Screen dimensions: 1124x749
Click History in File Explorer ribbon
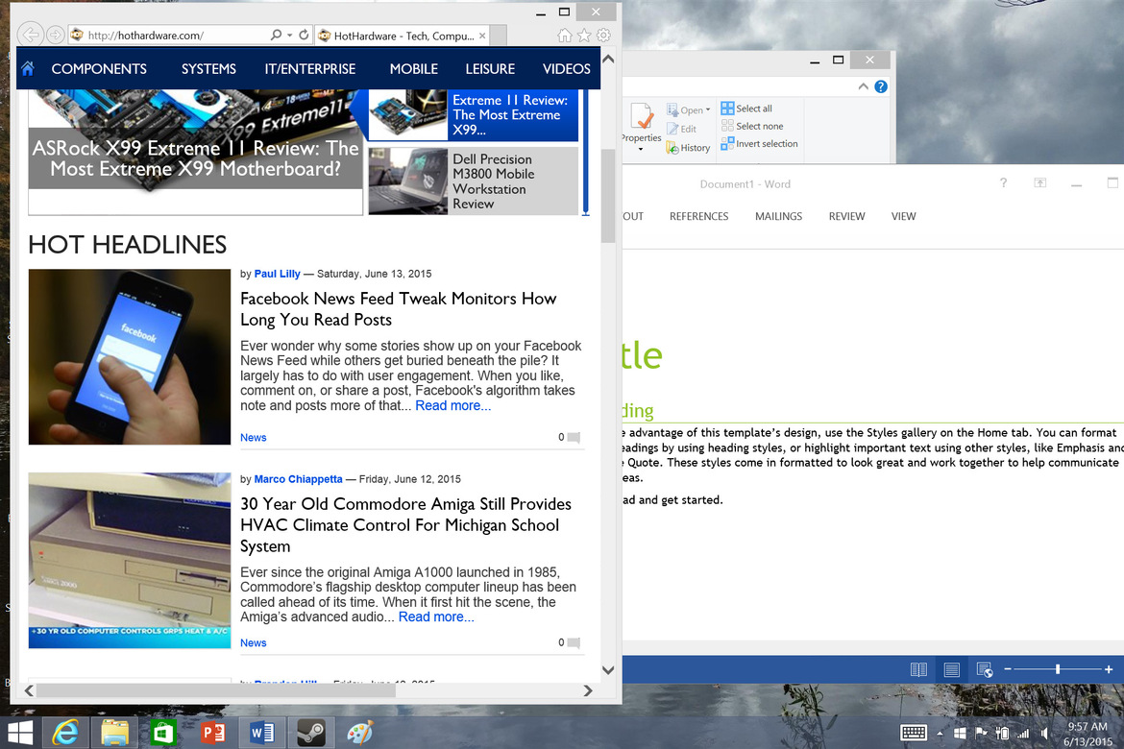tap(688, 148)
